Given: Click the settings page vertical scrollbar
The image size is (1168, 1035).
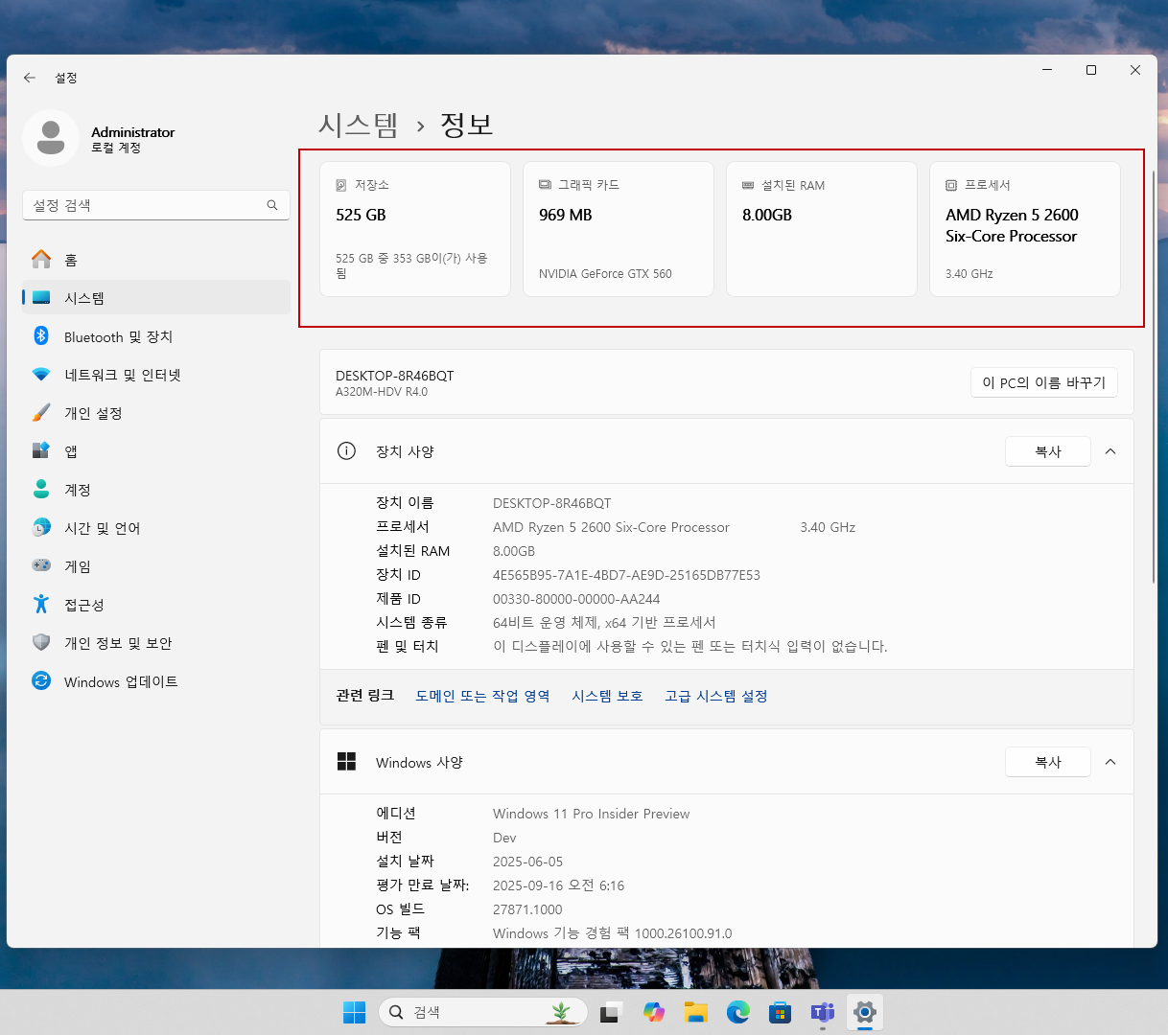Looking at the screenshot, I should 1153,376.
